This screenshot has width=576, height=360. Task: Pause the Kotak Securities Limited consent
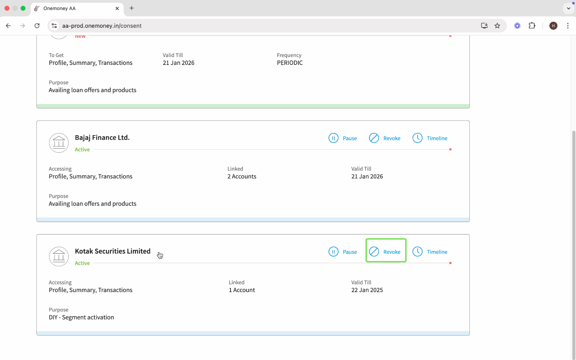point(343,252)
